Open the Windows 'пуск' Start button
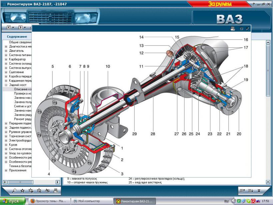The height and width of the screenshot is (205, 273). (x=13, y=201)
